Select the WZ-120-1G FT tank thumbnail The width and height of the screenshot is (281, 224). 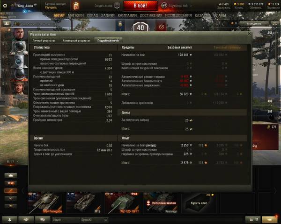tap(122, 203)
